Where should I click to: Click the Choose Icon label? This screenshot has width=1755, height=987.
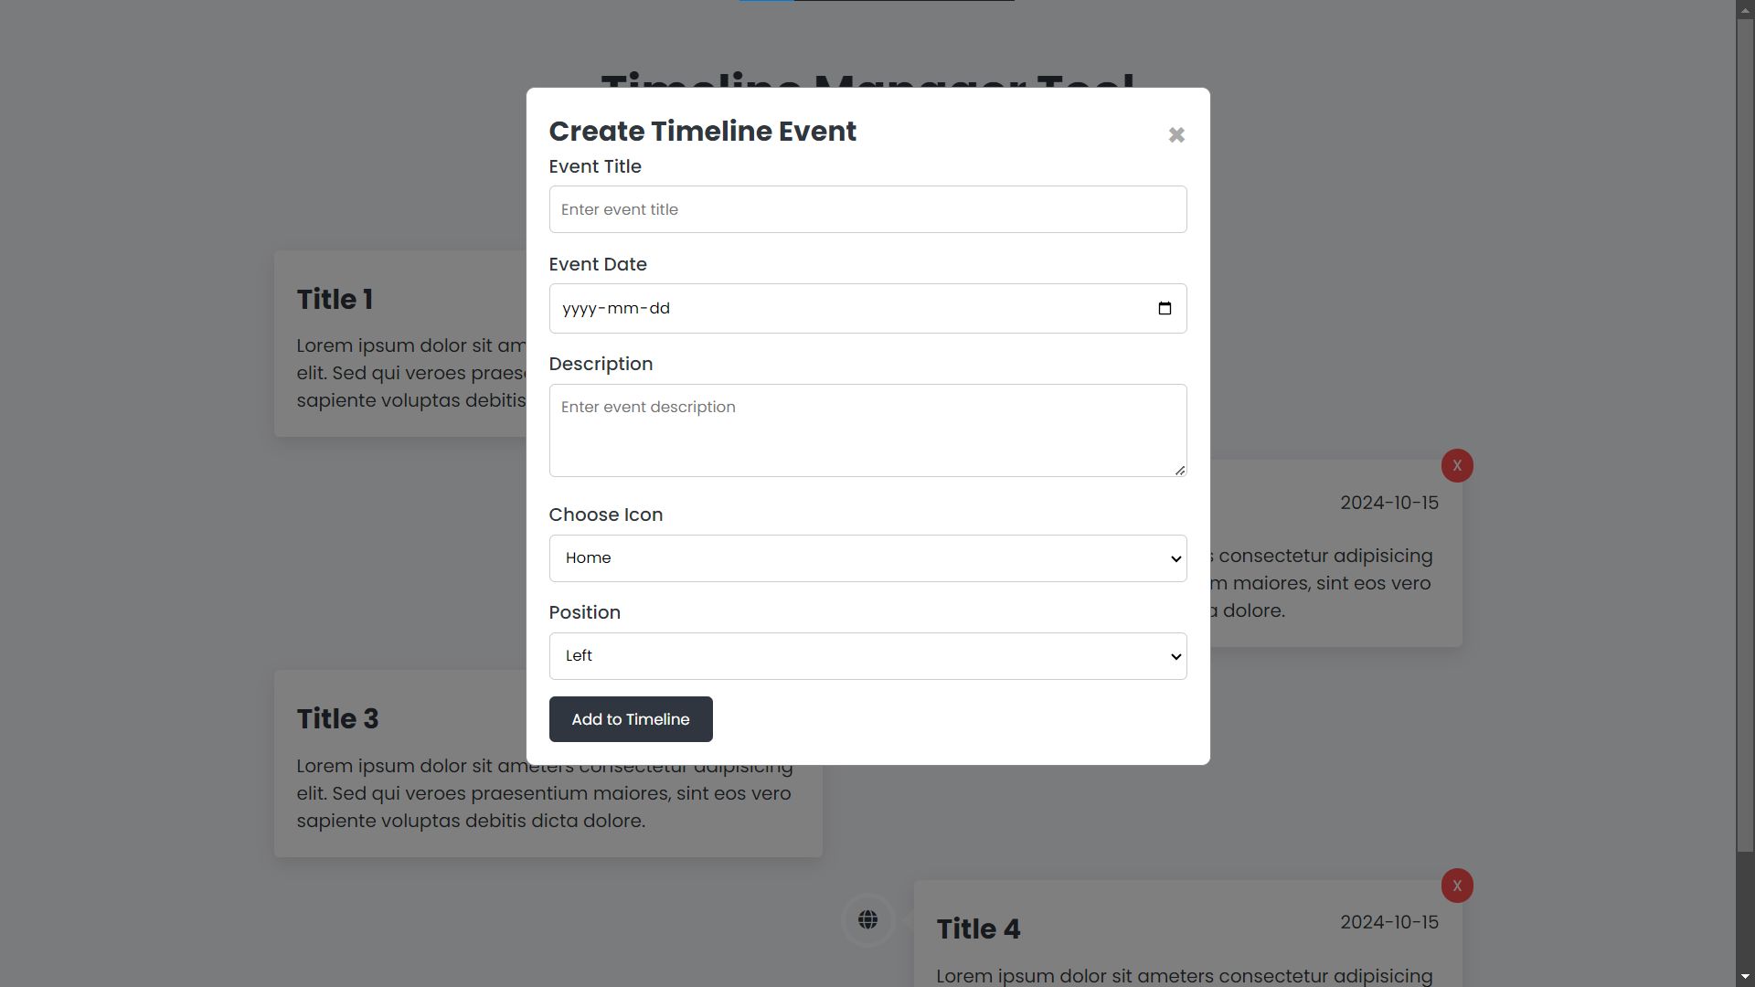point(606,515)
